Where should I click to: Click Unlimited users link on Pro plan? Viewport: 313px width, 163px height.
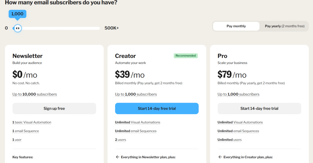229,140
